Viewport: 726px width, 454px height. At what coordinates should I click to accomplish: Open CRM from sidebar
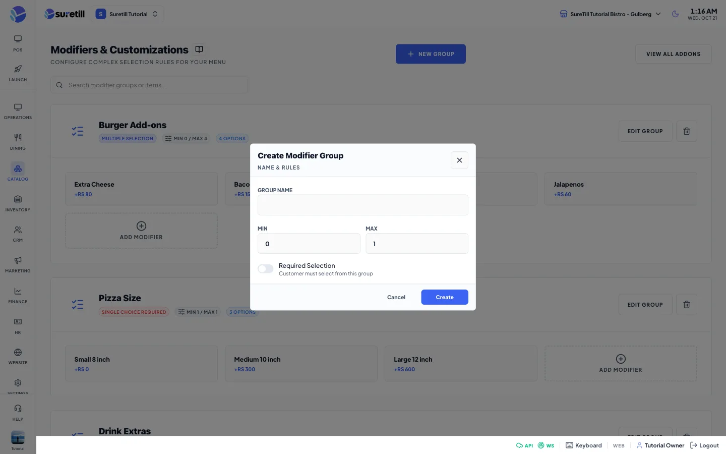18,234
